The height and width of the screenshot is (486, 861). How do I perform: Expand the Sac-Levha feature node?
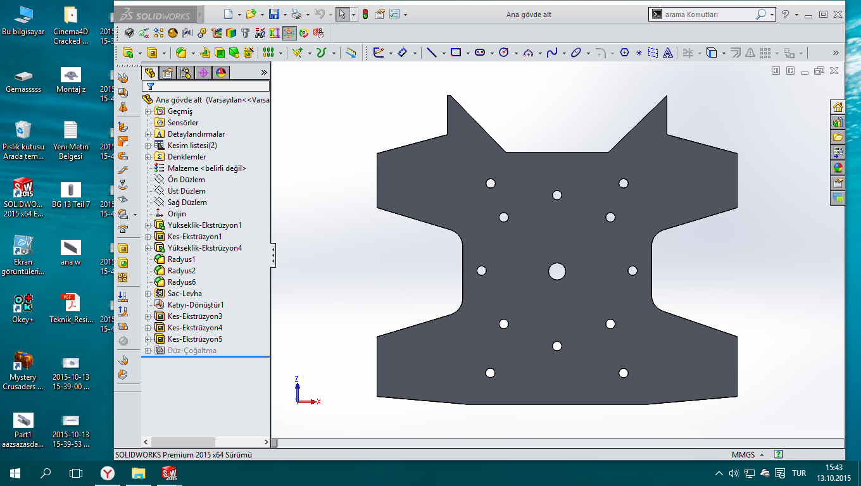click(x=148, y=294)
